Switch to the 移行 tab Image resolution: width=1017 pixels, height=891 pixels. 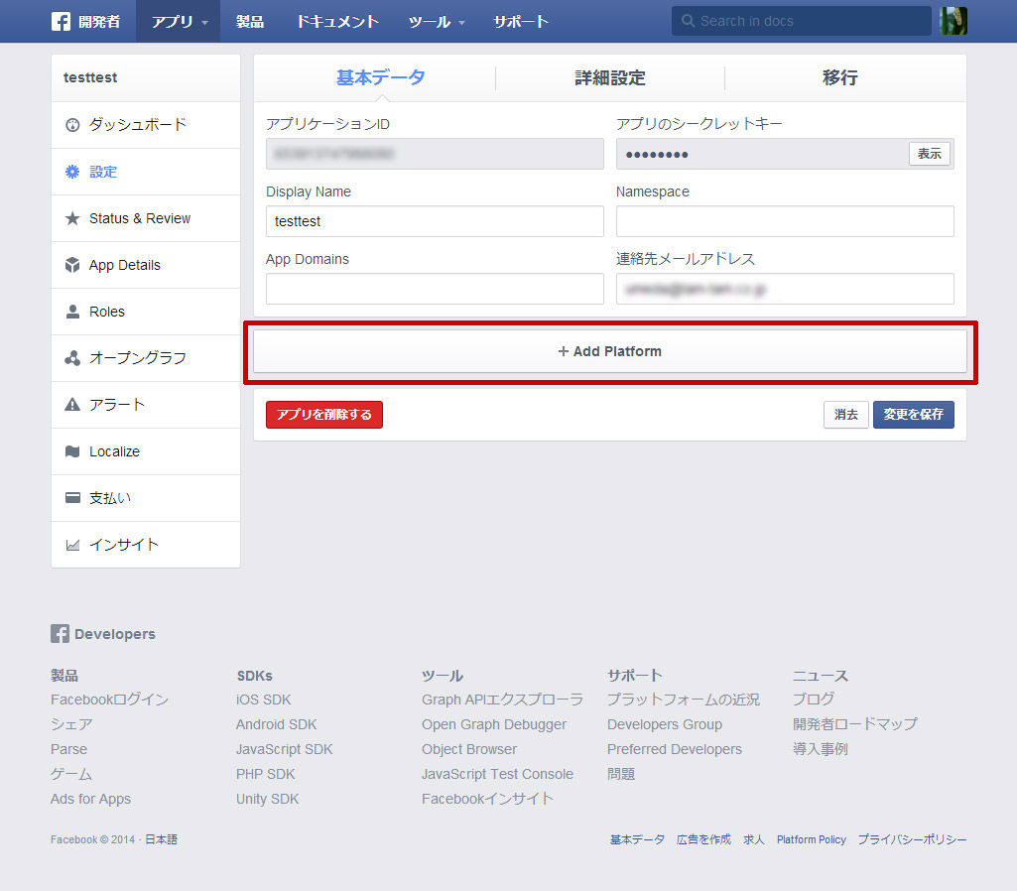click(840, 77)
